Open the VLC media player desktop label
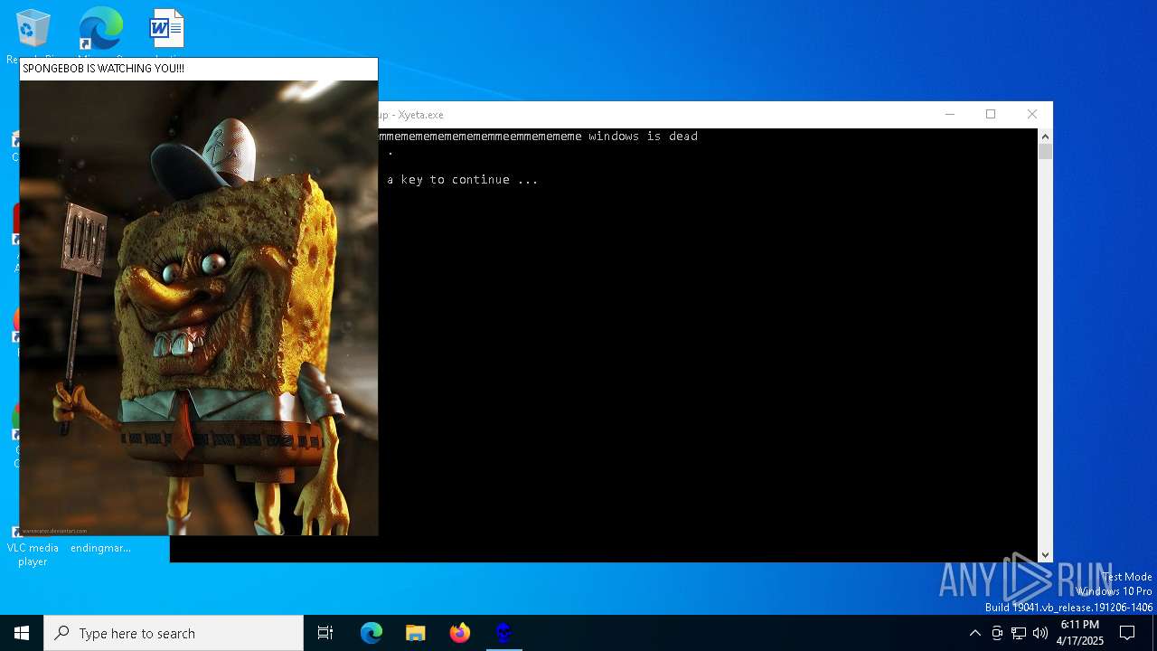 [33, 554]
